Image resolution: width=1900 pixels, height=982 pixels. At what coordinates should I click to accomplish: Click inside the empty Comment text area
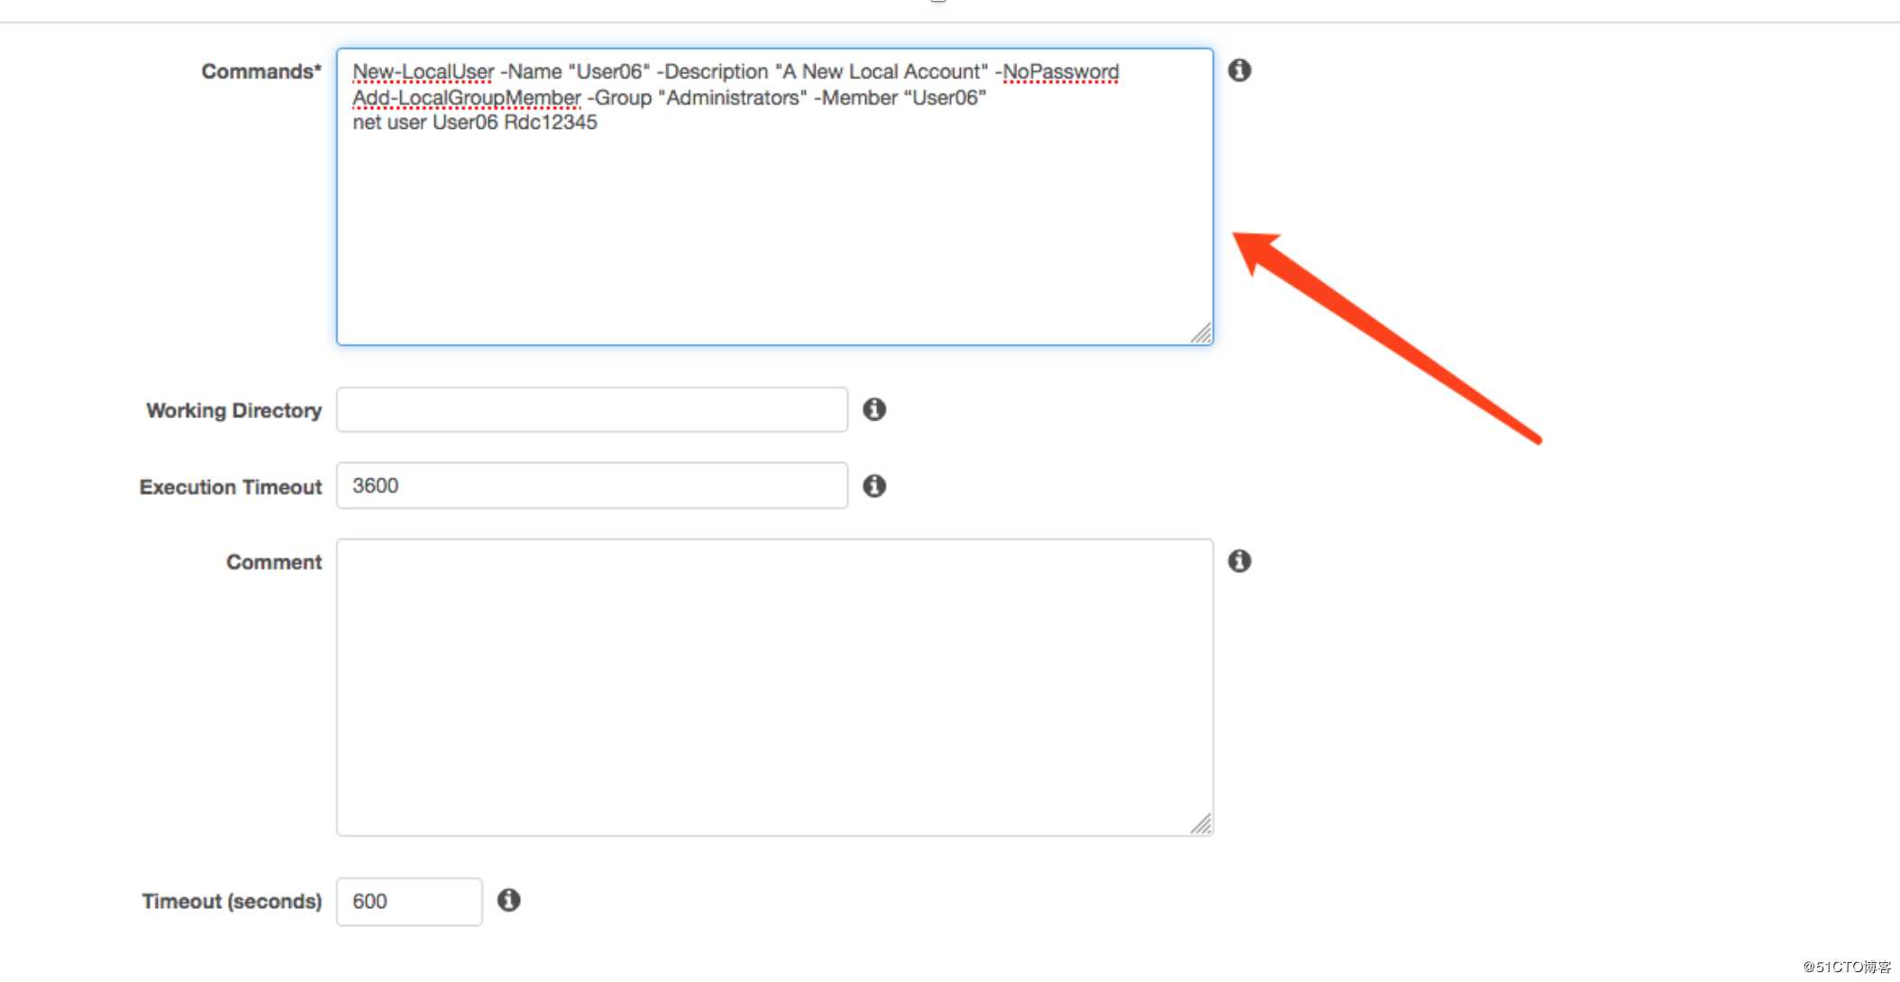point(775,687)
